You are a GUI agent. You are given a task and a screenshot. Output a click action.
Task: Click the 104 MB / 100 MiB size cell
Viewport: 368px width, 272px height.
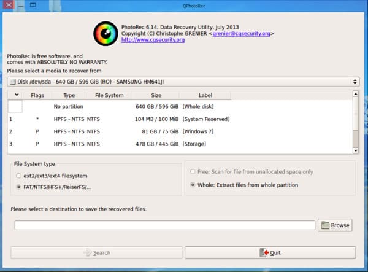(156, 119)
